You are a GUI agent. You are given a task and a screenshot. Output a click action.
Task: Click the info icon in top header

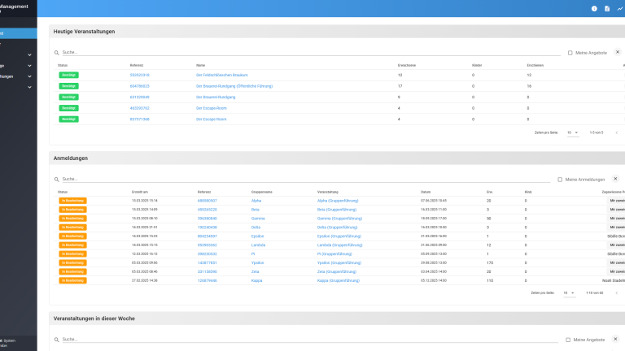click(594, 8)
